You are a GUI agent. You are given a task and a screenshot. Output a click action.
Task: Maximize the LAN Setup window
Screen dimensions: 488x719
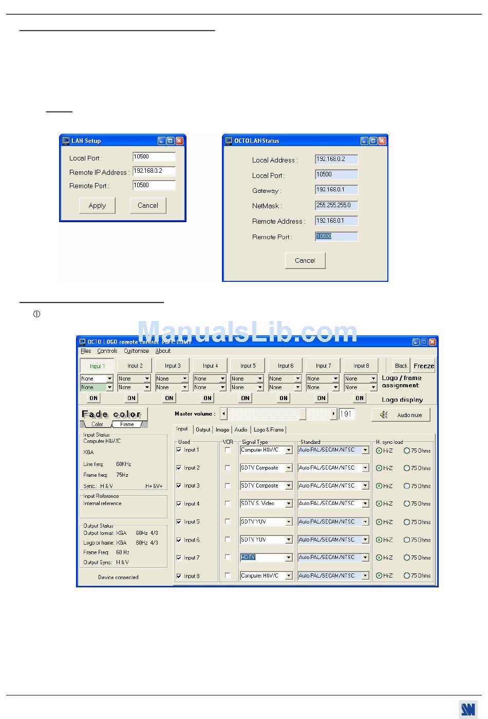click(x=170, y=140)
